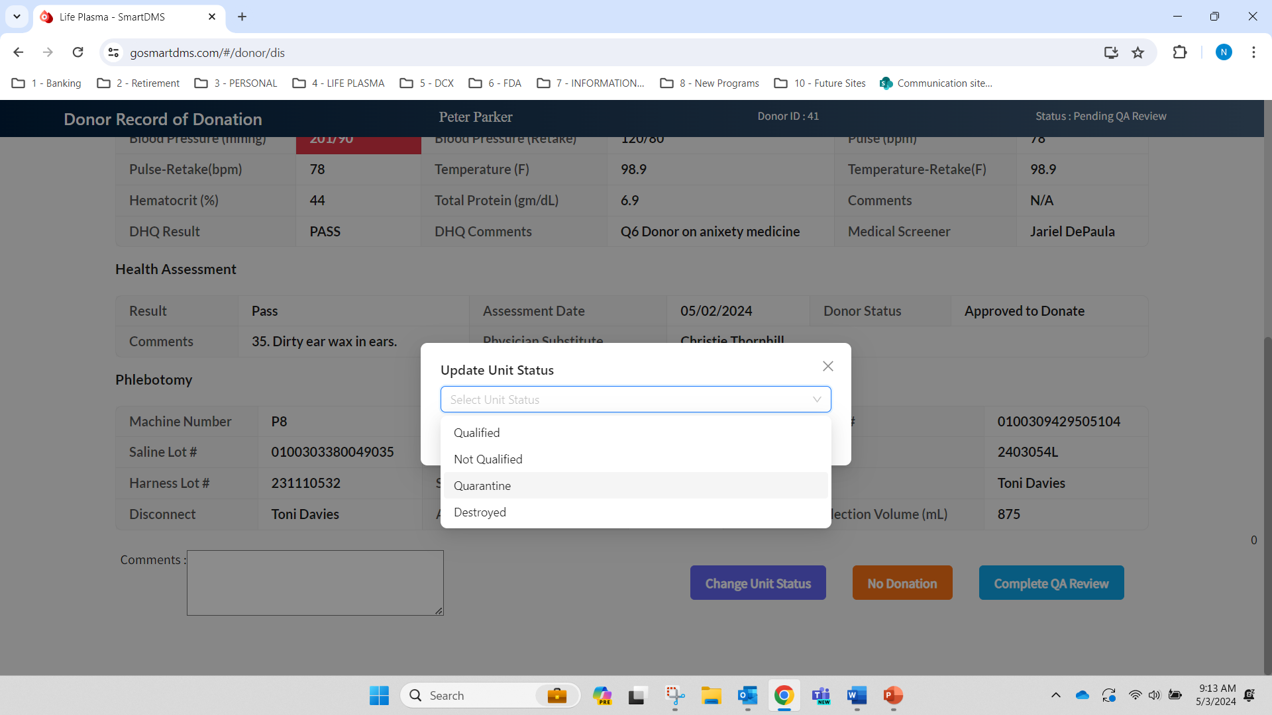The width and height of the screenshot is (1272, 715).
Task: Select Quarantine from the status list
Action: pyautogui.click(x=482, y=485)
